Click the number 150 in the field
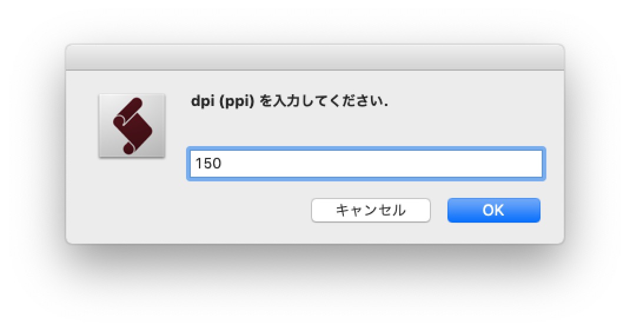The image size is (630, 331). coord(208,164)
